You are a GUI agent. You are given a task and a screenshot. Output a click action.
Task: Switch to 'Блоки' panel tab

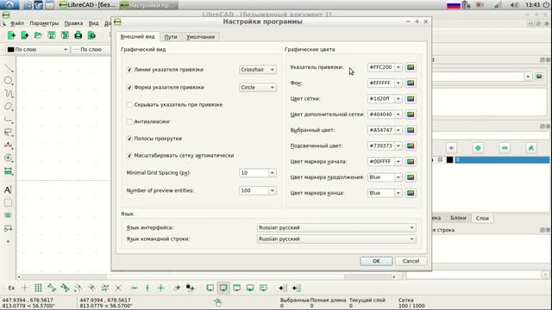click(458, 218)
